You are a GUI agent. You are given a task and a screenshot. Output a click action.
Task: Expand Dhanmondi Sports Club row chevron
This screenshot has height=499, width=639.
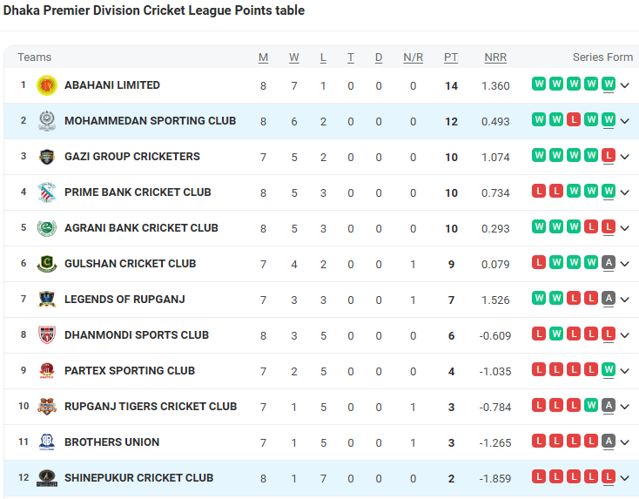[625, 335]
